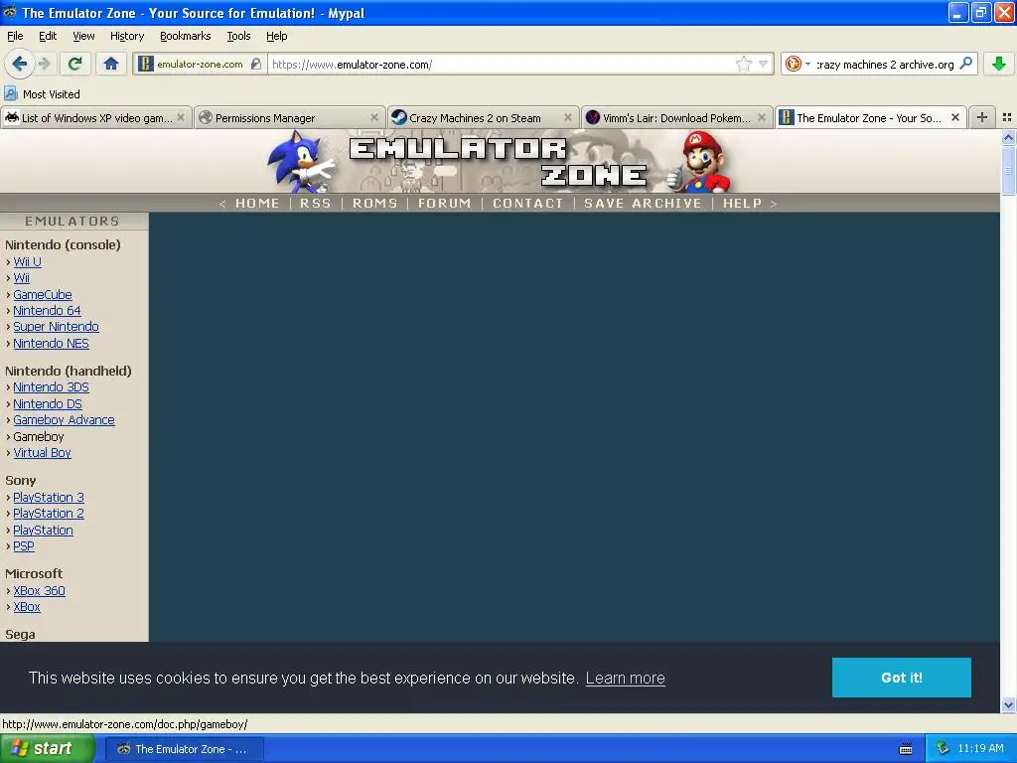
Task: Open Learn more cookie policy link
Action: 626,678
